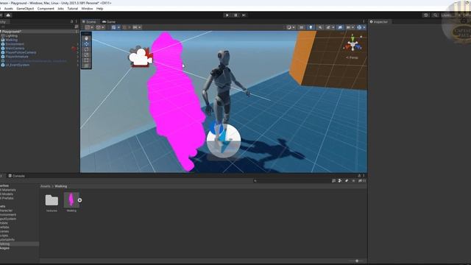Screen dimensions: 471x265
Task: Open the Tutorial menu
Action: click(x=72, y=9)
